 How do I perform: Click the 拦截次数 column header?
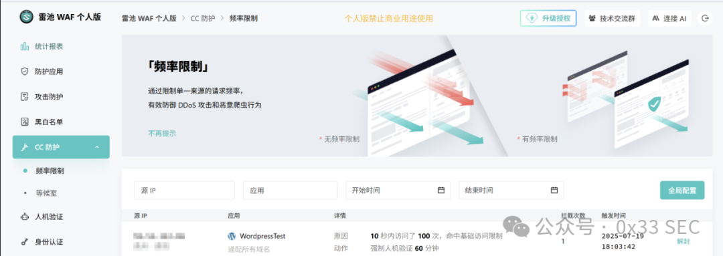tap(572, 215)
